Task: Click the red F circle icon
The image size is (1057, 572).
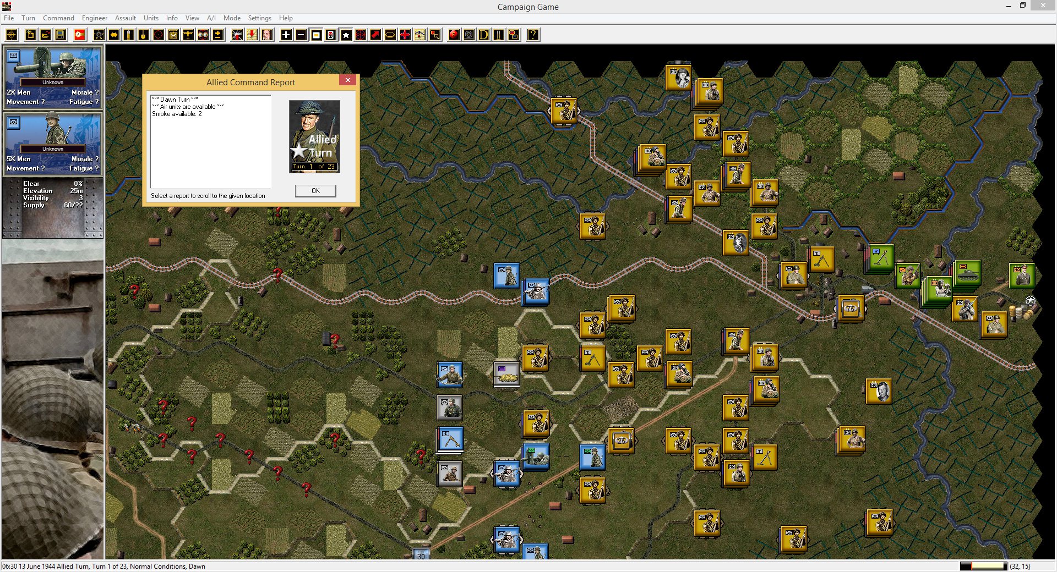Action: (x=454, y=35)
